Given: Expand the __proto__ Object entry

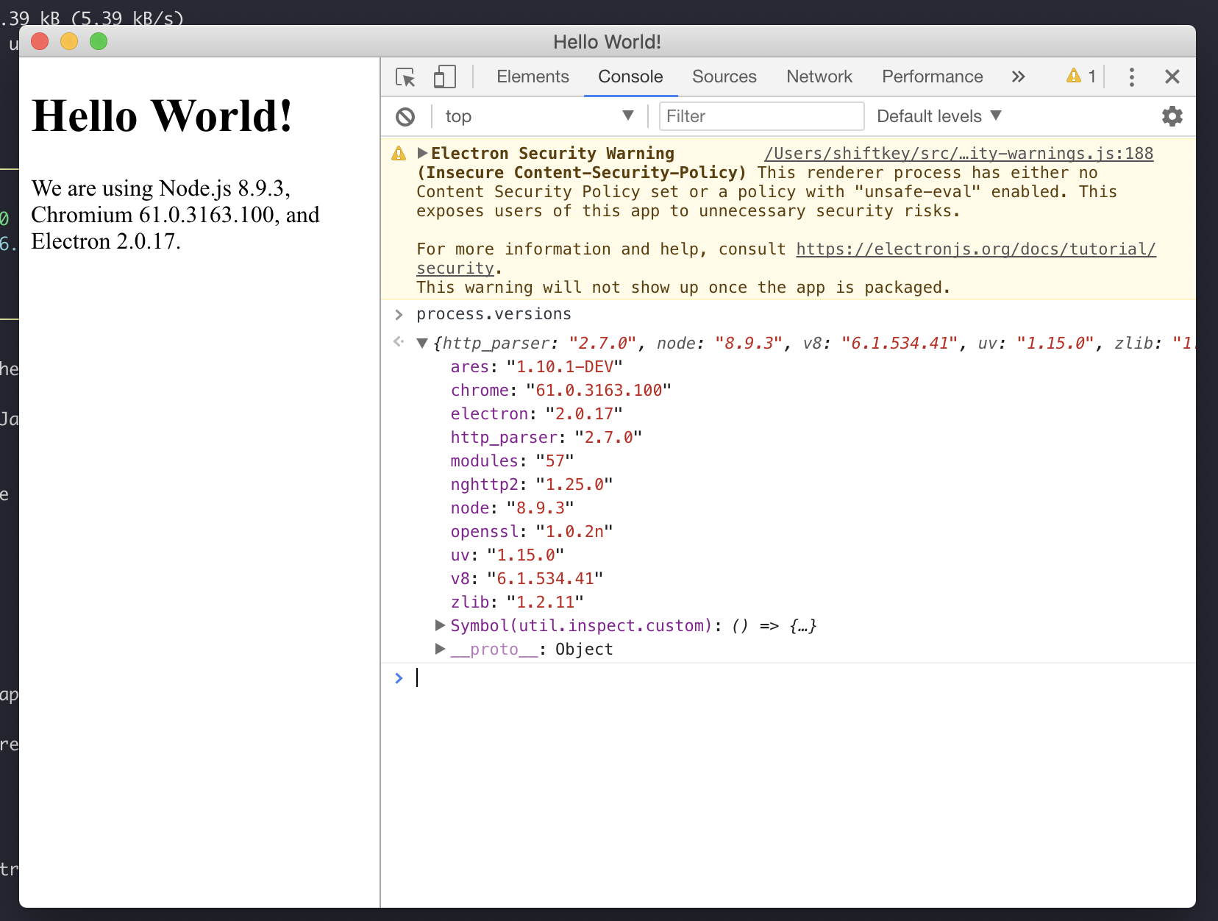Looking at the screenshot, I should coord(439,649).
